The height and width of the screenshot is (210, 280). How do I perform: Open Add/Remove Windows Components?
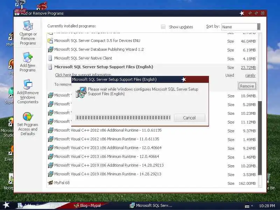(28, 92)
